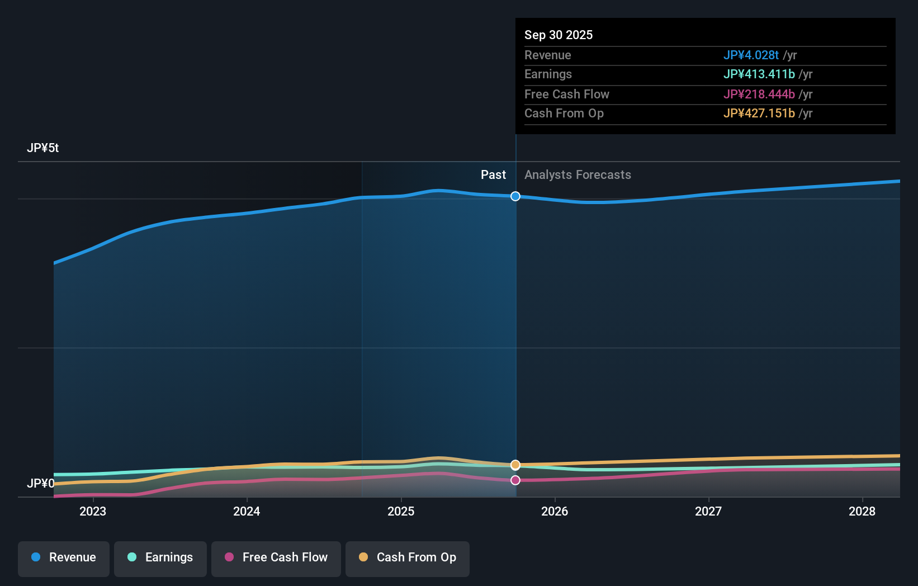The image size is (918, 586).
Task: Click the Past section label
Action: pos(493,175)
